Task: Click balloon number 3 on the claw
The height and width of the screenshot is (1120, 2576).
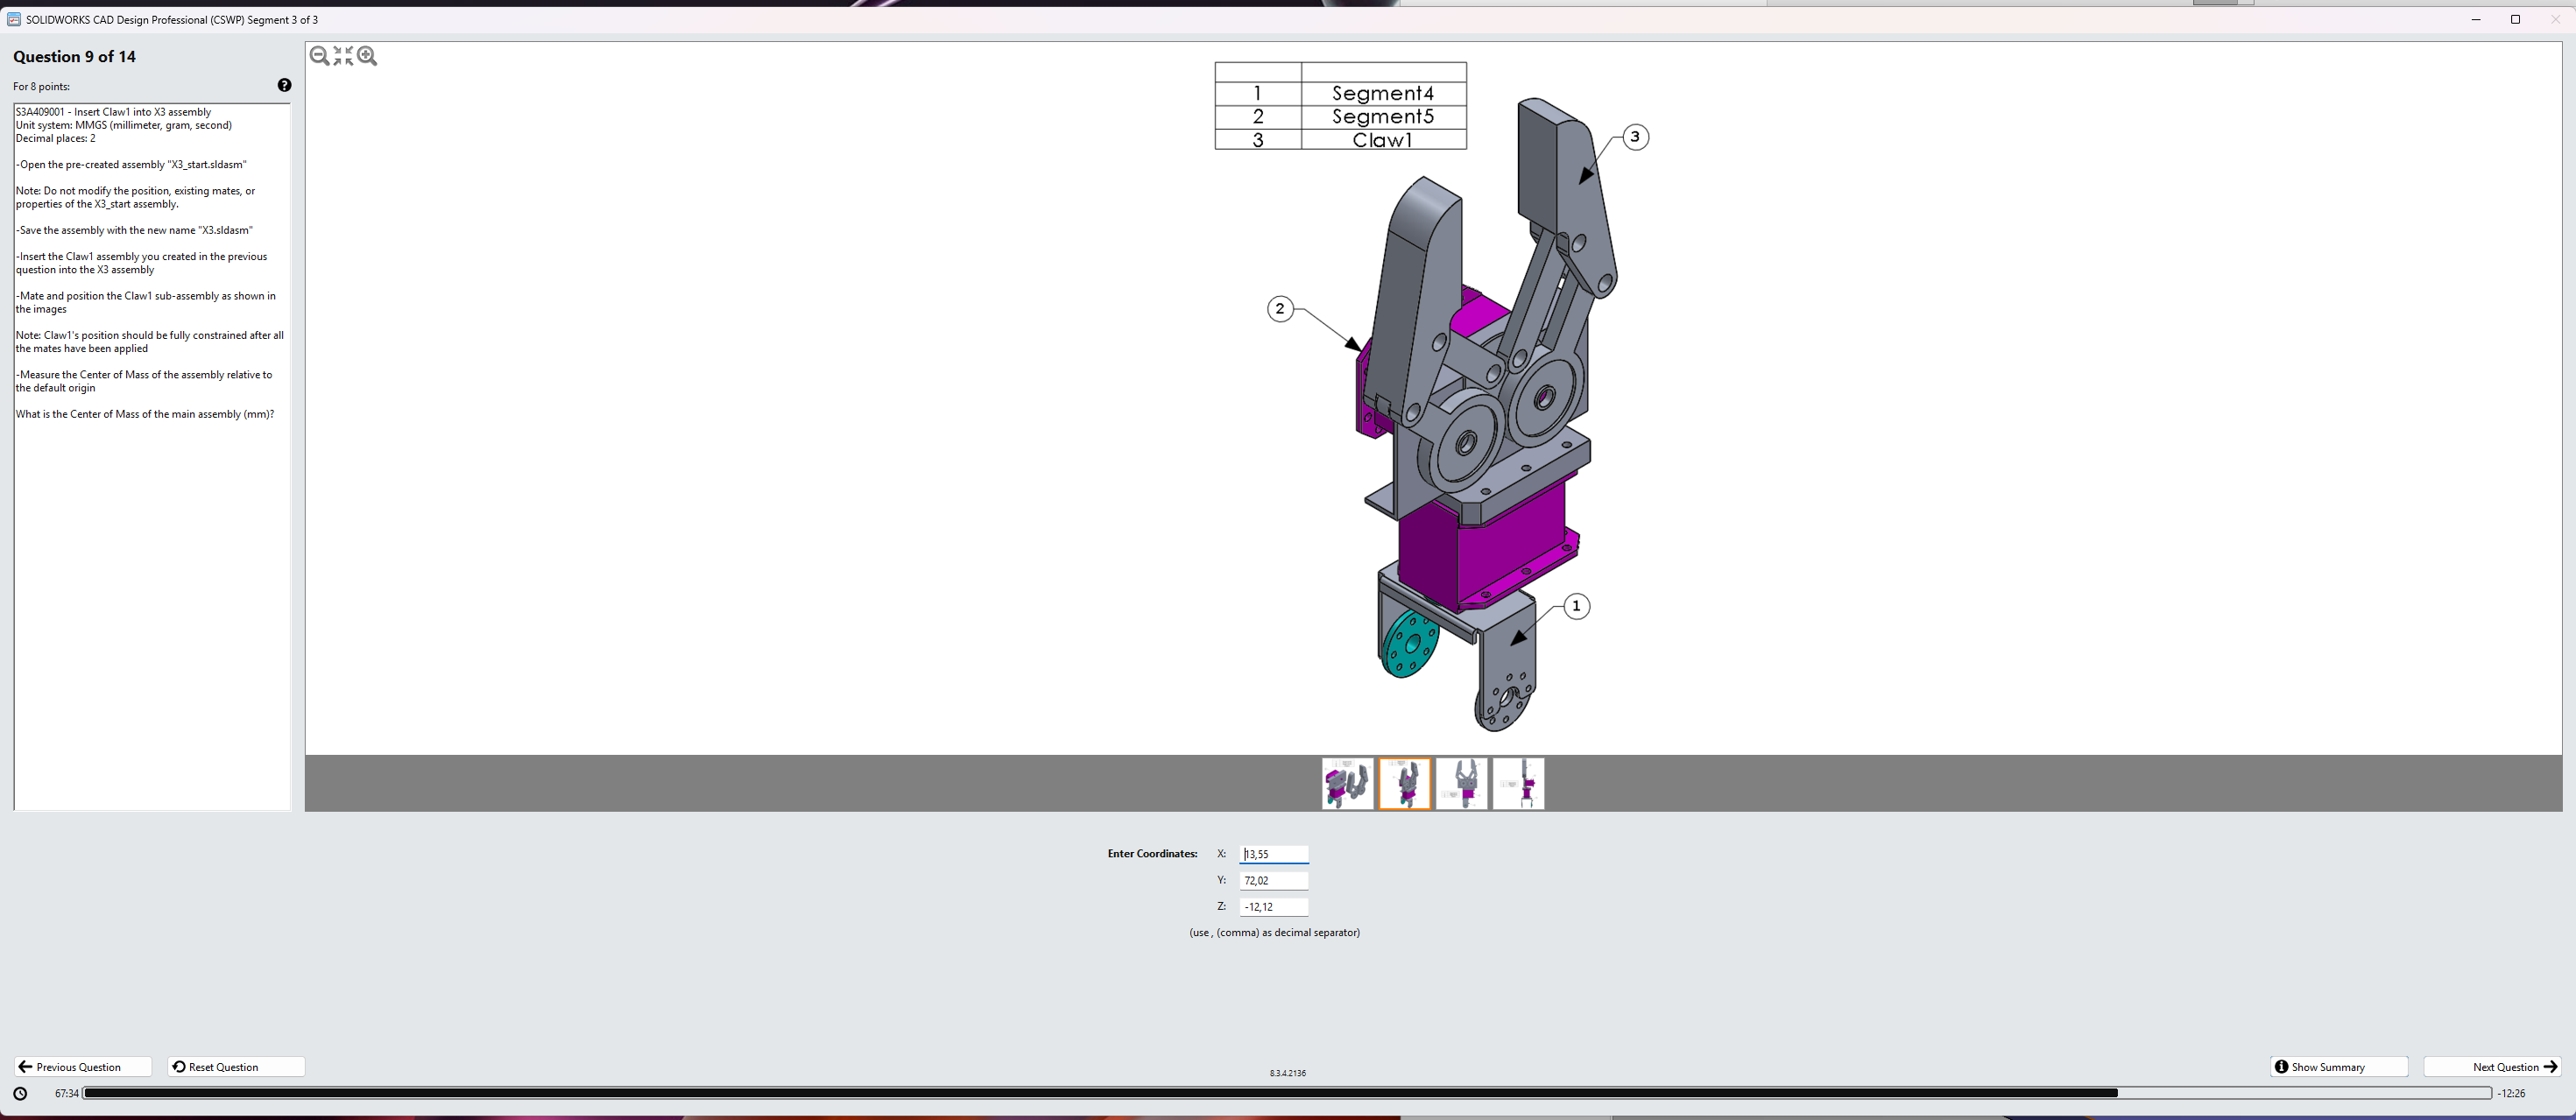Action: point(1634,137)
